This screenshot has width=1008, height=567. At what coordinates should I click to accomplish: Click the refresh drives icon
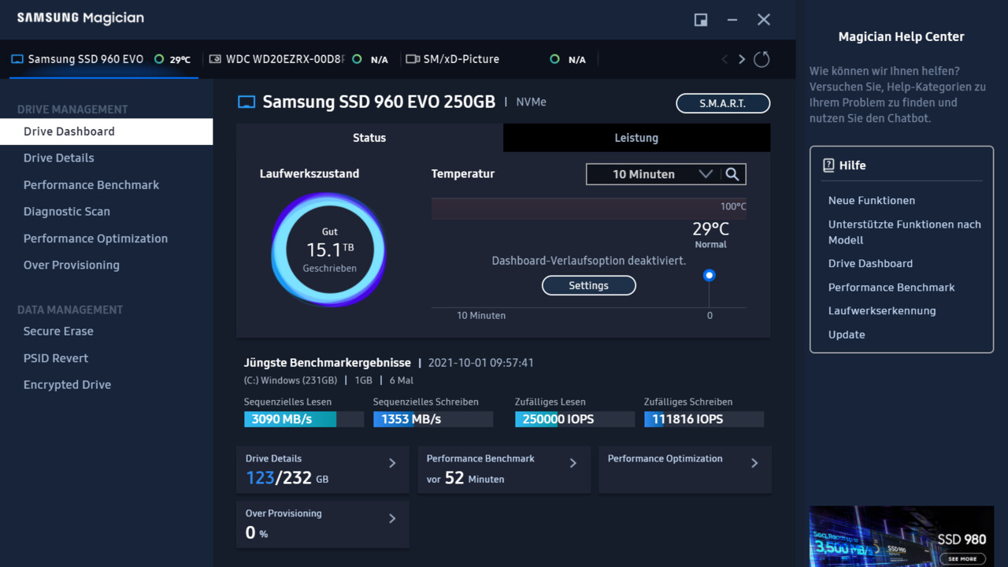761,59
